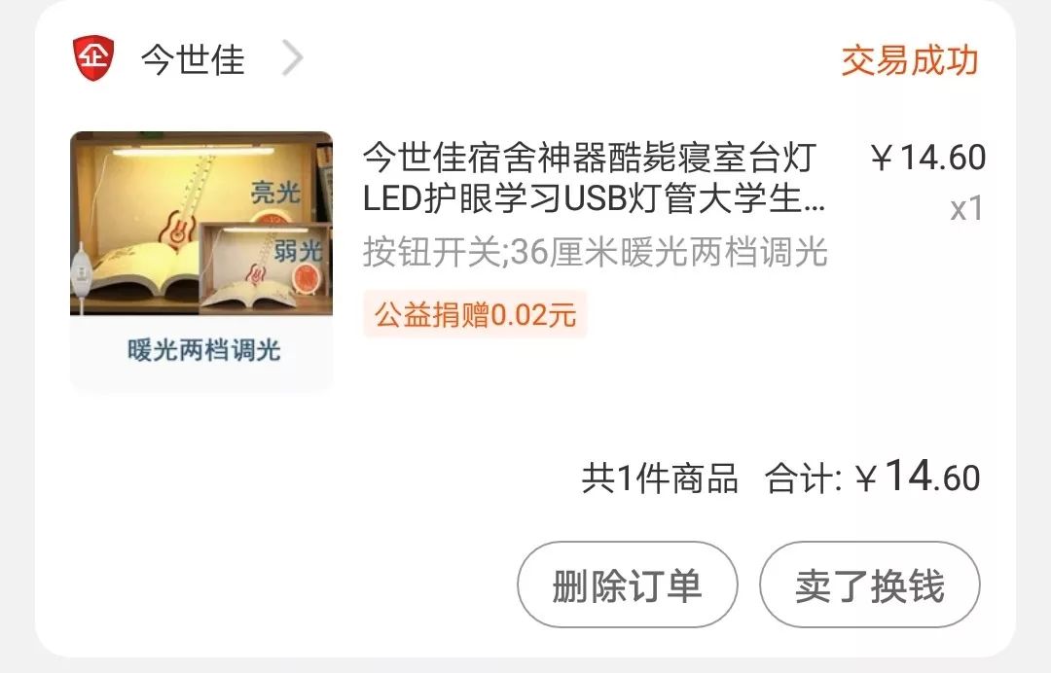This screenshot has width=1051, height=673.
Task: Open product title 今世佳宿舍神器酷毙寝室台灯
Action: 590,158
